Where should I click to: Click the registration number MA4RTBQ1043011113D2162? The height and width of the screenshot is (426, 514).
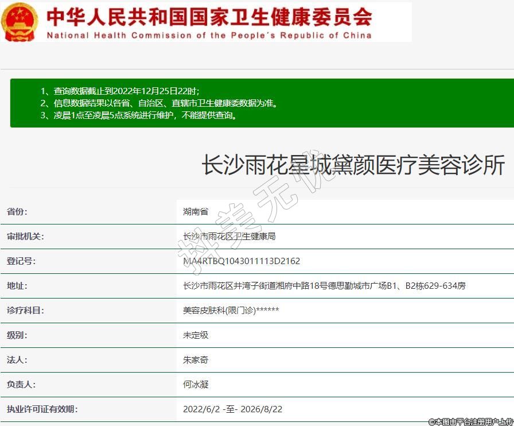(x=241, y=261)
